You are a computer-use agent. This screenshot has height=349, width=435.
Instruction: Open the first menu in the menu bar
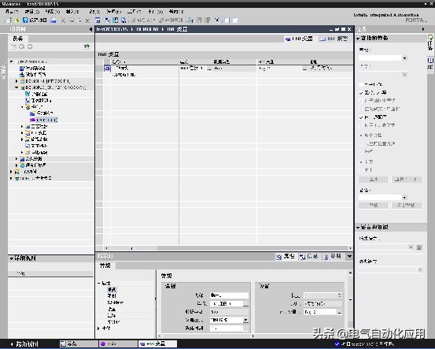click(12, 12)
